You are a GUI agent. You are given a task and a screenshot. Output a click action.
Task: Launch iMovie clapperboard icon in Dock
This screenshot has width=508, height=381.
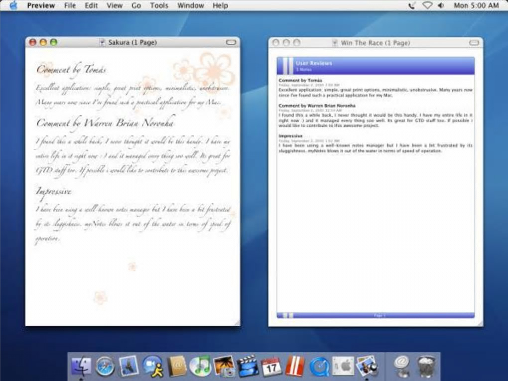[x=248, y=367]
